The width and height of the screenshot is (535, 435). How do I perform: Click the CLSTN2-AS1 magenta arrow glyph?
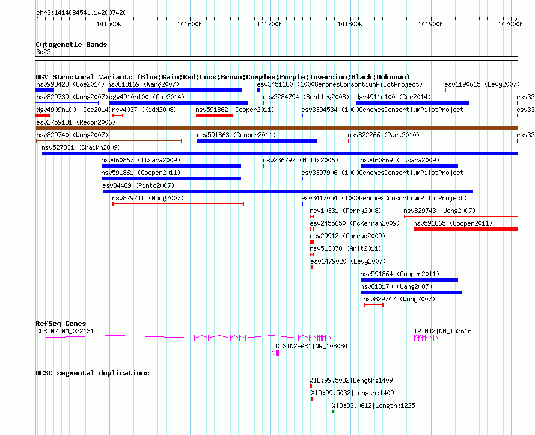pos(275,353)
